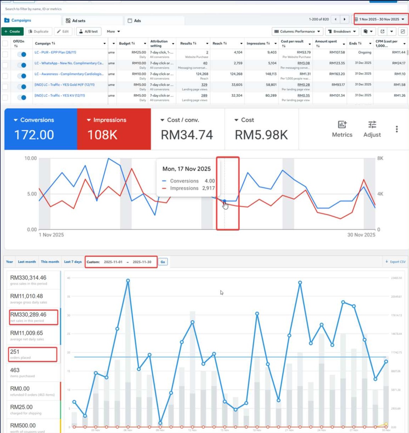
Task: Open the charts view icon in toolbar
Action: coord(403,32)
